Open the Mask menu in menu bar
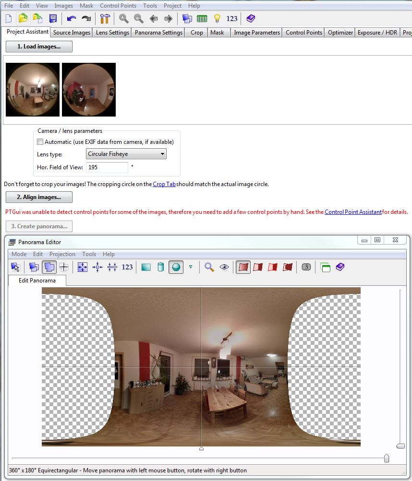 pyautogui.click(x=86, y=6)
